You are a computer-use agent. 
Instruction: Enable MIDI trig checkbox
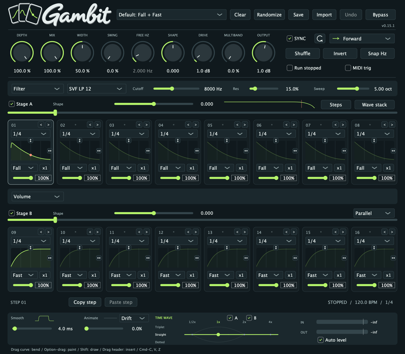[x=348, y=68]
